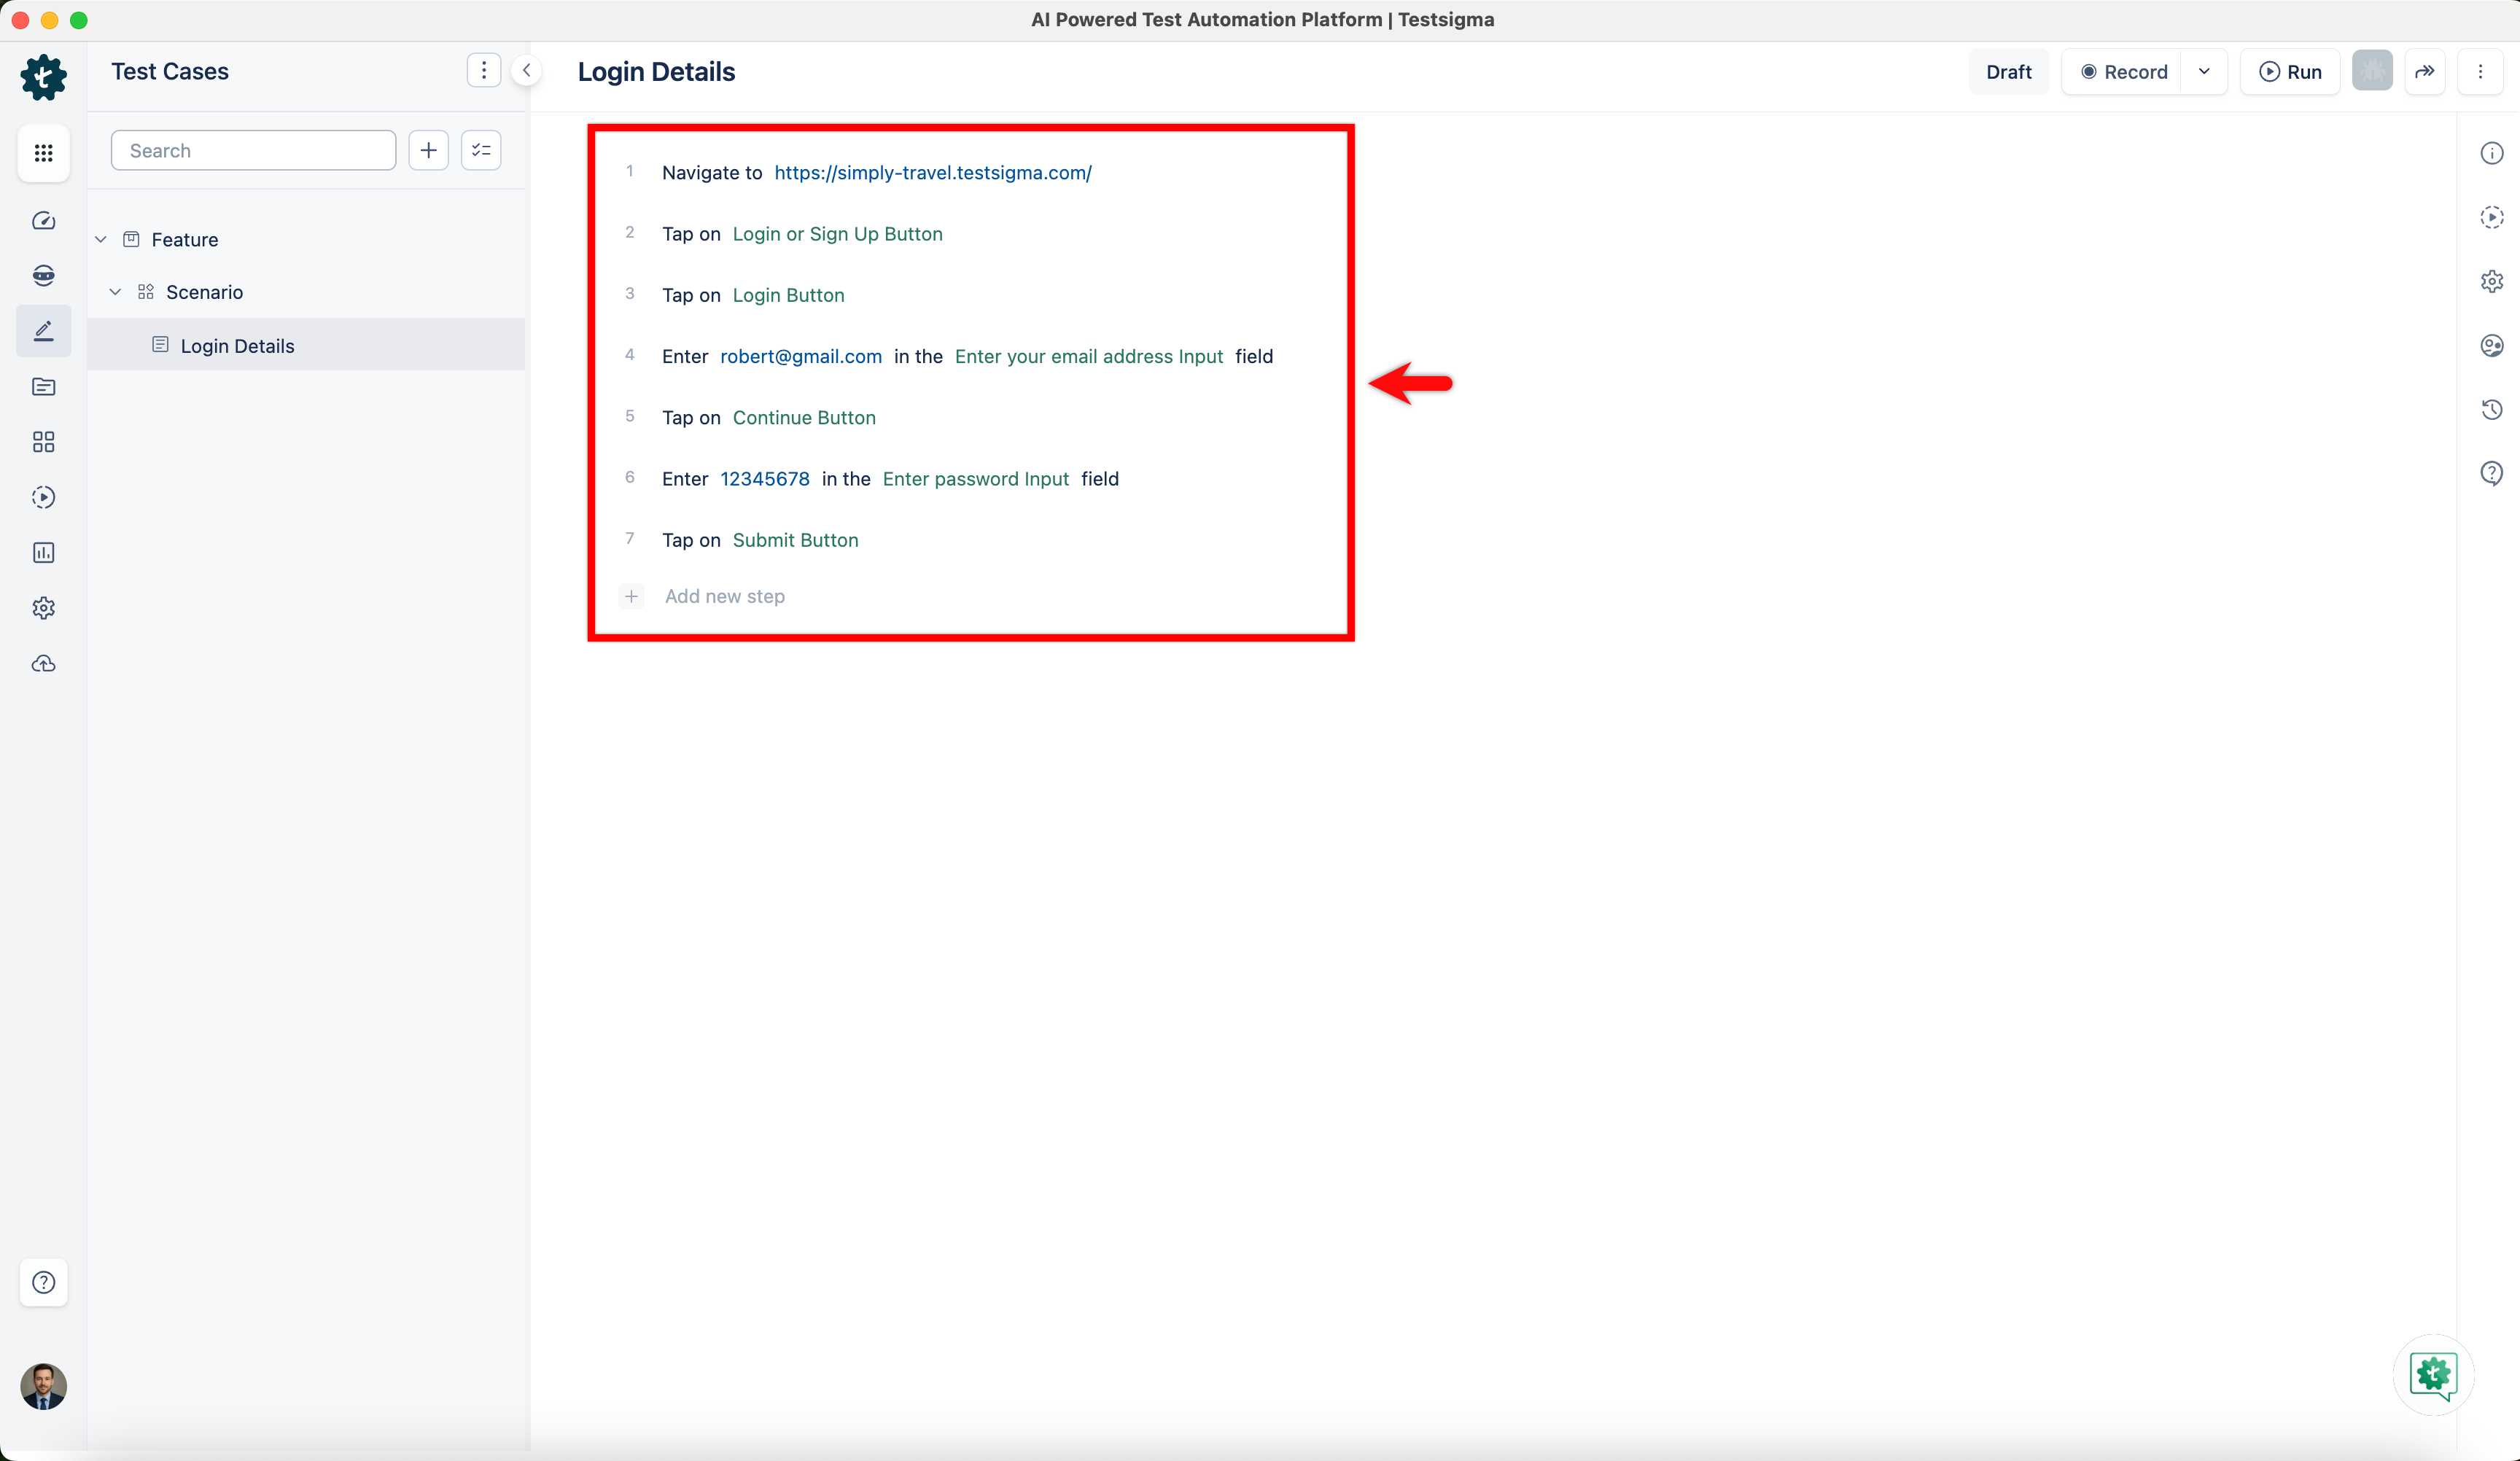Open the Copilot robot-face icon in sidebar
Viewport: 2520px width, 1461px height.
(x=43, y=276)
